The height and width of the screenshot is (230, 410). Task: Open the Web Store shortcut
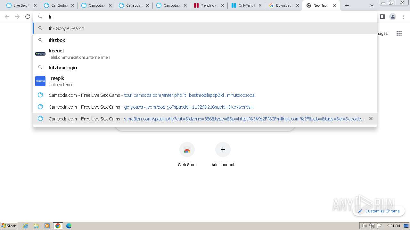(187, 155)
